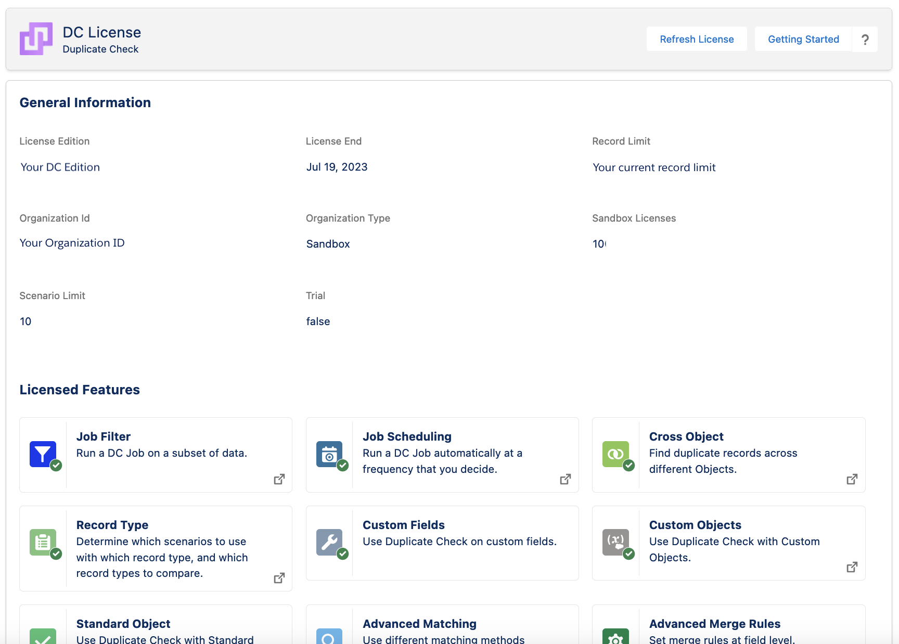
Task: Click the Custom Objects variable icon
Action: tap(615, 543)
